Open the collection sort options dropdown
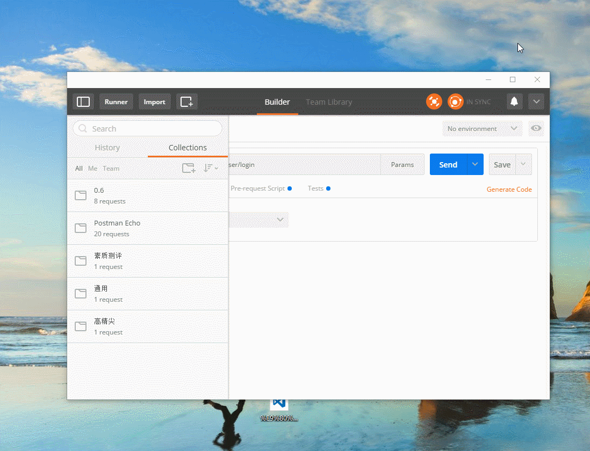Screen dimensions: 590x451 [x=211, y=168]
